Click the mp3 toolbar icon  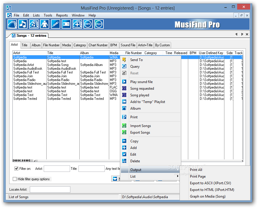99,24
